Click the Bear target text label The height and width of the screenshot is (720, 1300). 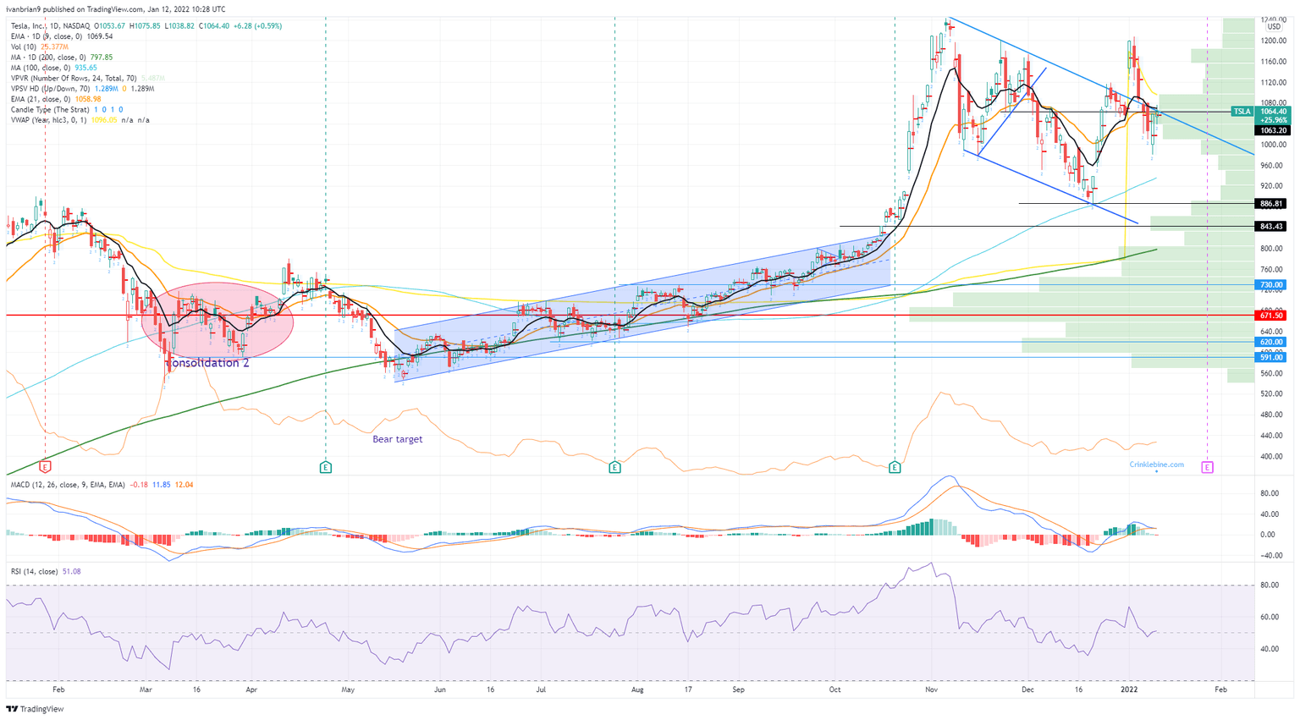397,439
